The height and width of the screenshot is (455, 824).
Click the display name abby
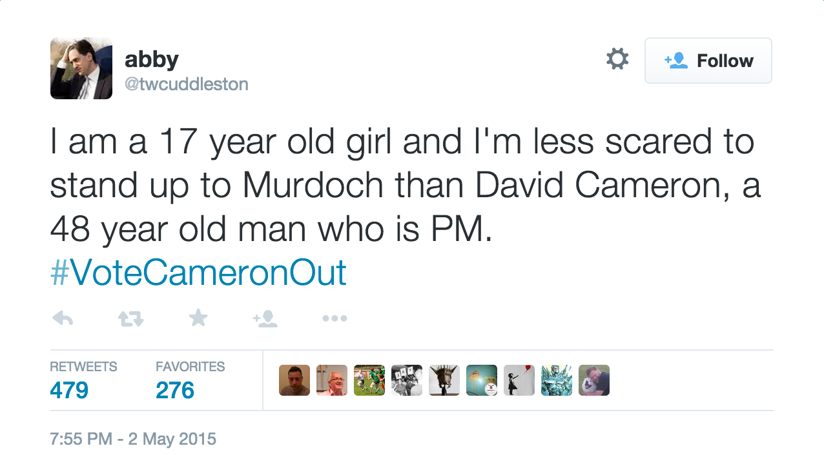click(x=151, y=59)
